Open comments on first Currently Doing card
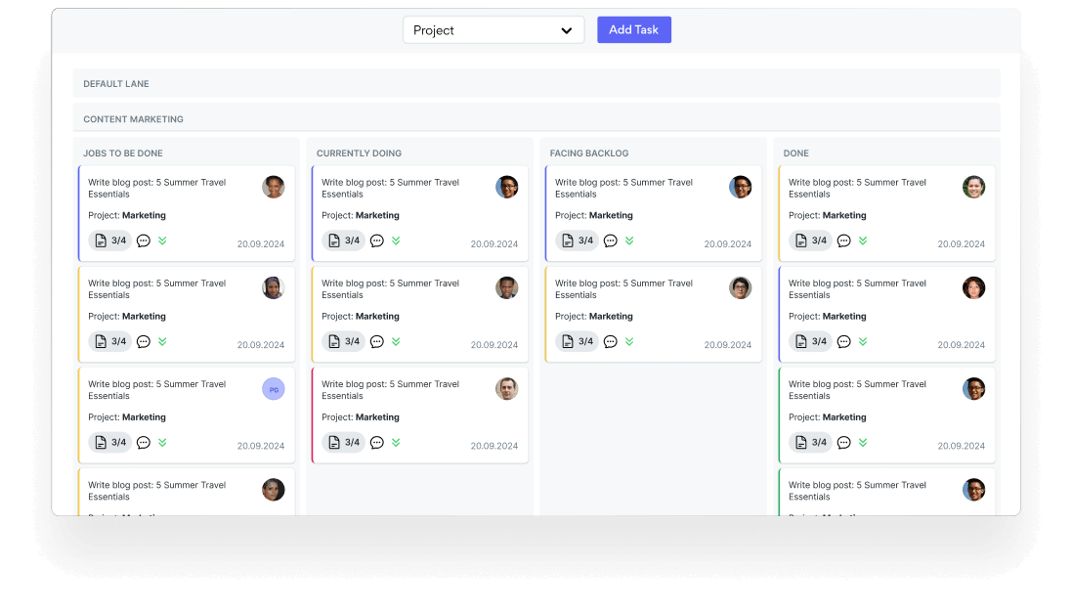The image size is (1072, 611). click(376, 240)
